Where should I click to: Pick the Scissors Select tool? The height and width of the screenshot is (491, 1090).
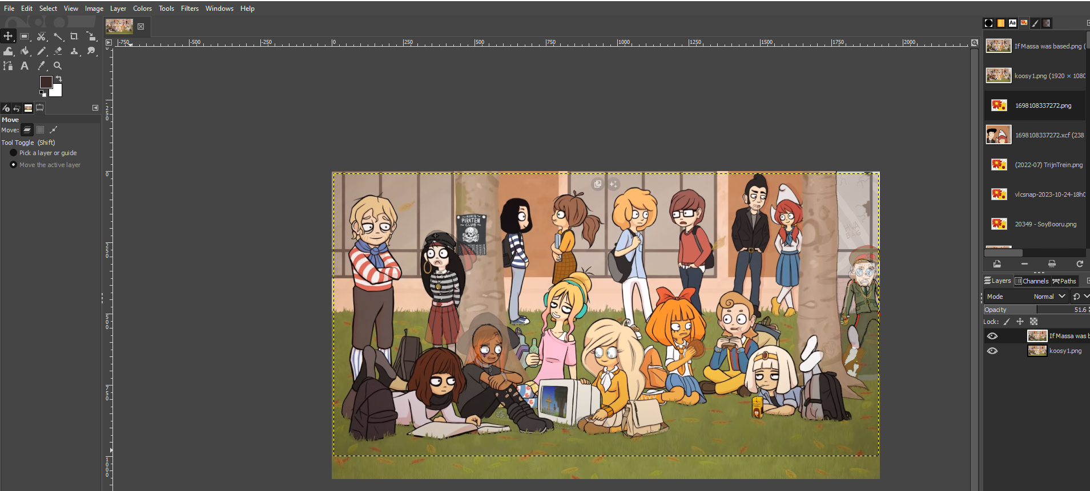tap(41, 36)
